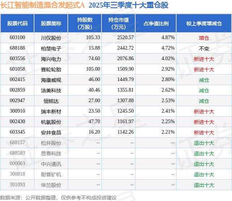232x201 pixels.
Task: Select stock code 688157
Action: 17,142
